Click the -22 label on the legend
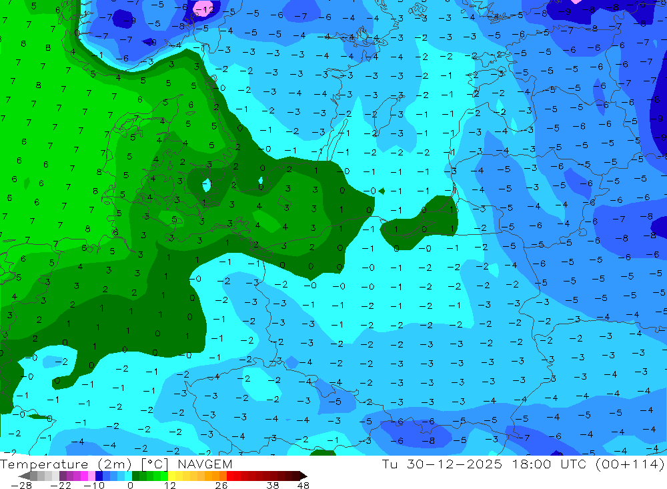Viewport: 667px width, 489px height. point(61,486)
